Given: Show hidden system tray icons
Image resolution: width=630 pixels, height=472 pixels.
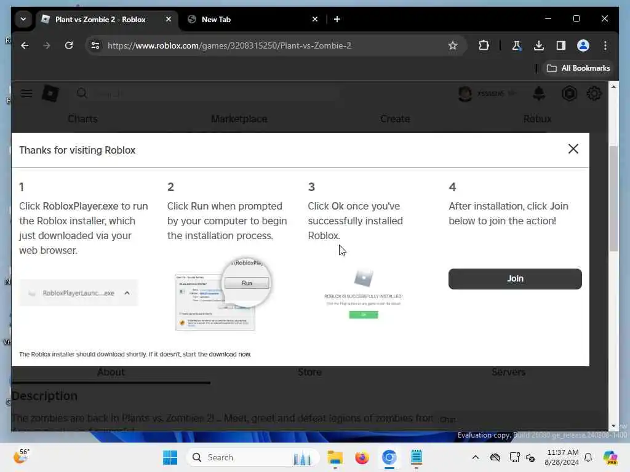Looking at the screenshot, I should point(476,457).
